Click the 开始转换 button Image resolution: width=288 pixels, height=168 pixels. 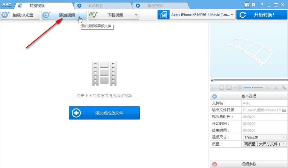coord(262,15)
